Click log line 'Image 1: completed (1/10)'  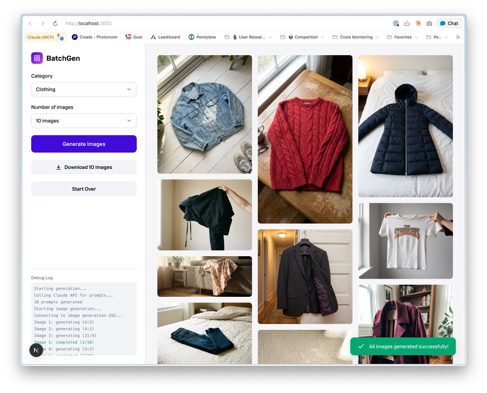(x=64, y=342)
